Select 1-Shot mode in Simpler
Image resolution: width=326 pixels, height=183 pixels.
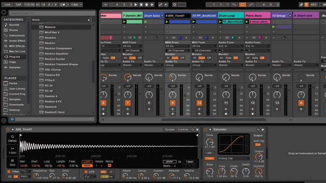12,150
